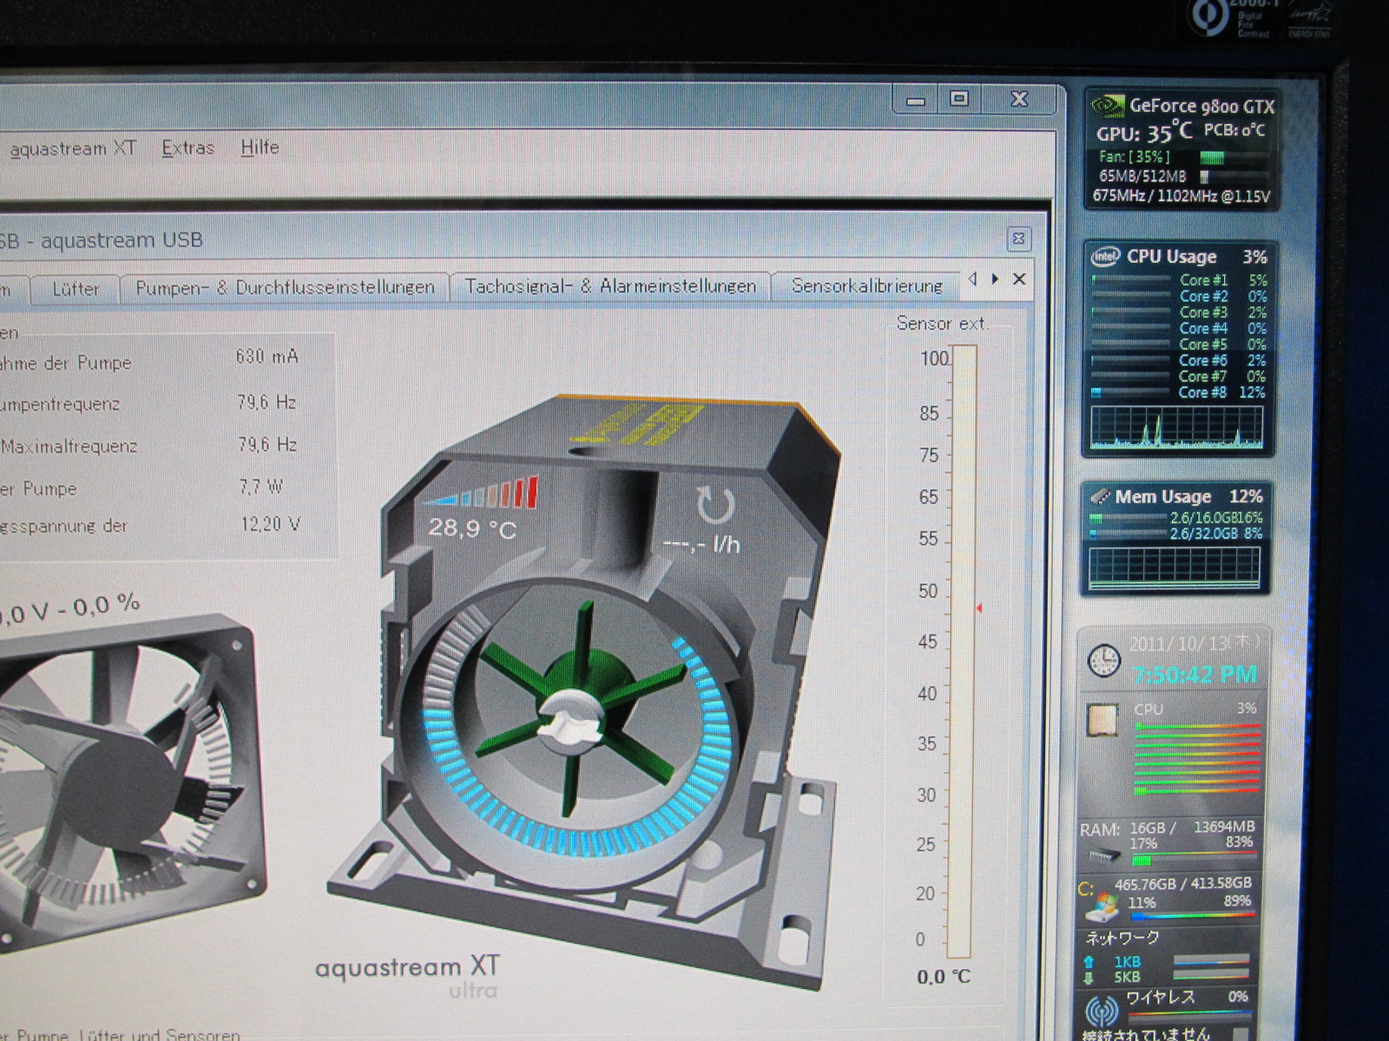Image resolution: width=1389 pixels, height=1041 pixels.
Task: Click the red marker on Sensor ext. scale
Action: (x=979, y=609)
